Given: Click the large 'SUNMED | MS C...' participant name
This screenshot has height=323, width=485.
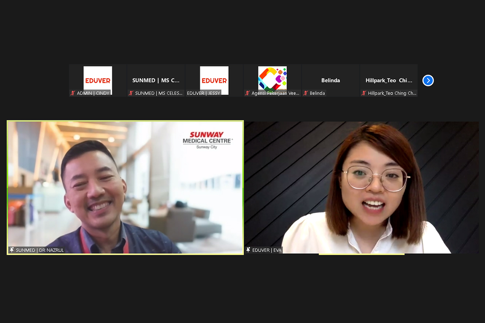Looking at the screenshot, I should coord(156,80).
